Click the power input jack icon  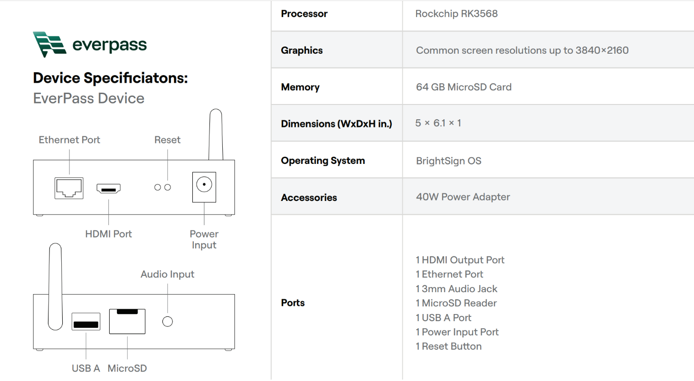pyautogui.click(x=204, y=184)
